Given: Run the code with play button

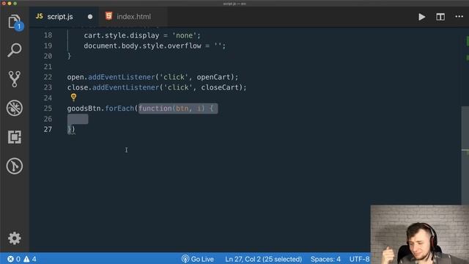Looking at the screenshot, I should (422, 17).
